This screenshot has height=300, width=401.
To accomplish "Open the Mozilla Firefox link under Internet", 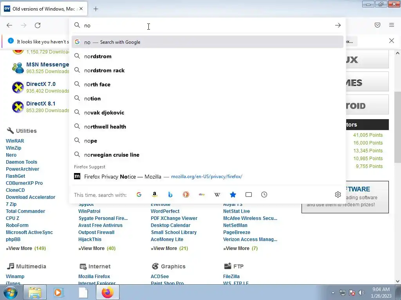I will 94,276.
